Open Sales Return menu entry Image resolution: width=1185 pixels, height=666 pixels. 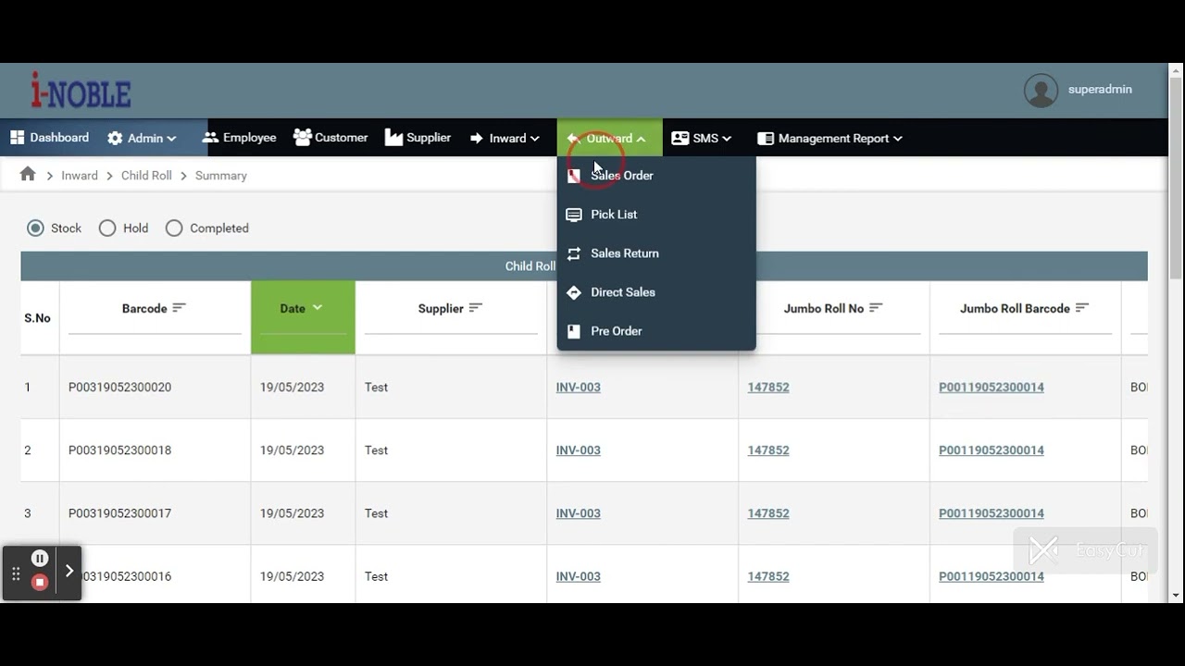(x=656, y=253)
